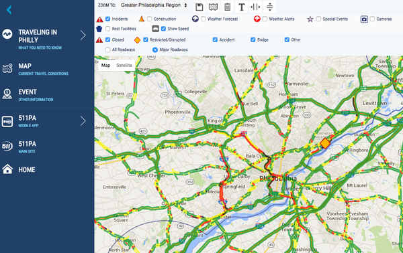Viewport: 403px width, 253px height.
Task: Select the All Roadways radio button
Action: (x=107, y=50)
